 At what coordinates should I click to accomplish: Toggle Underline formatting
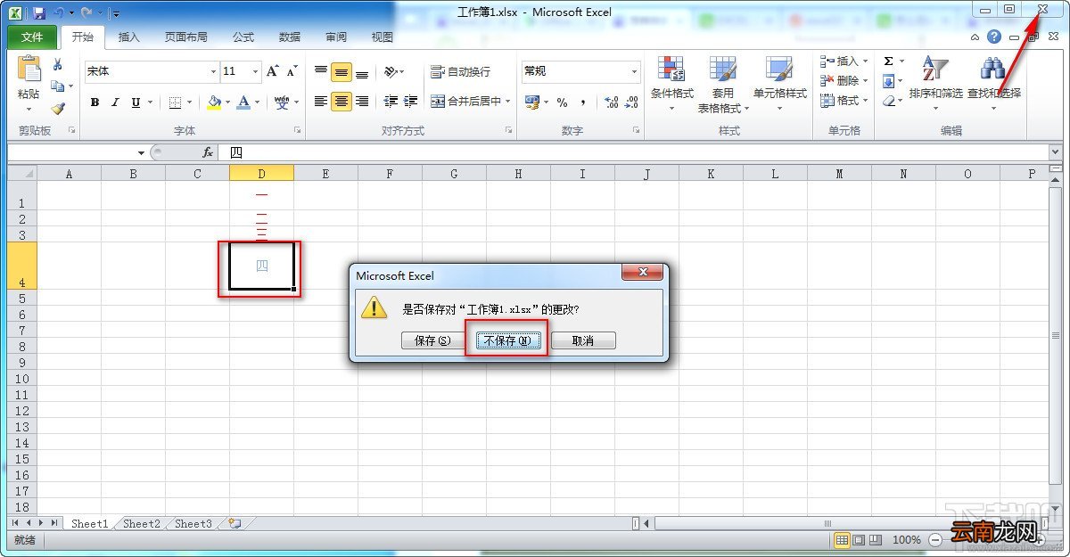[136, 102]
